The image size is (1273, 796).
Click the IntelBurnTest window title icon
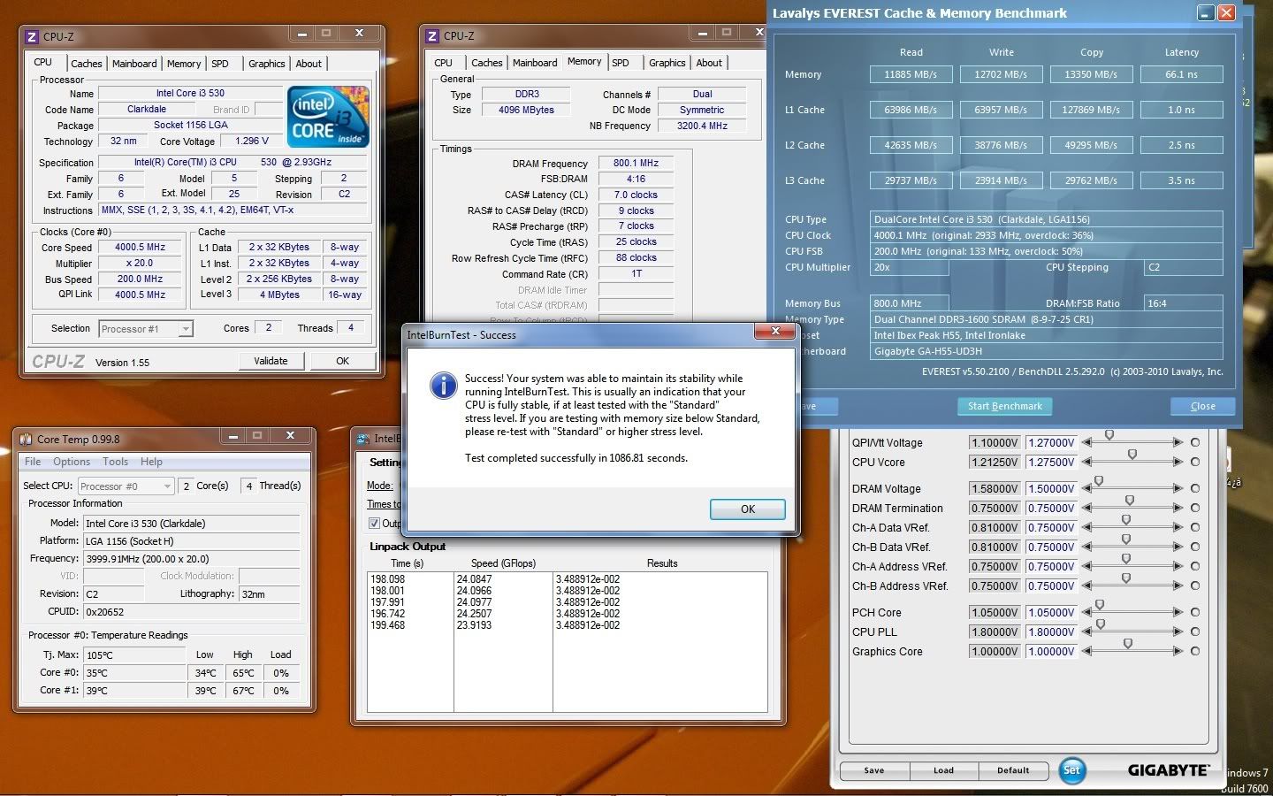pyautogui.click(x=362, y=439)
